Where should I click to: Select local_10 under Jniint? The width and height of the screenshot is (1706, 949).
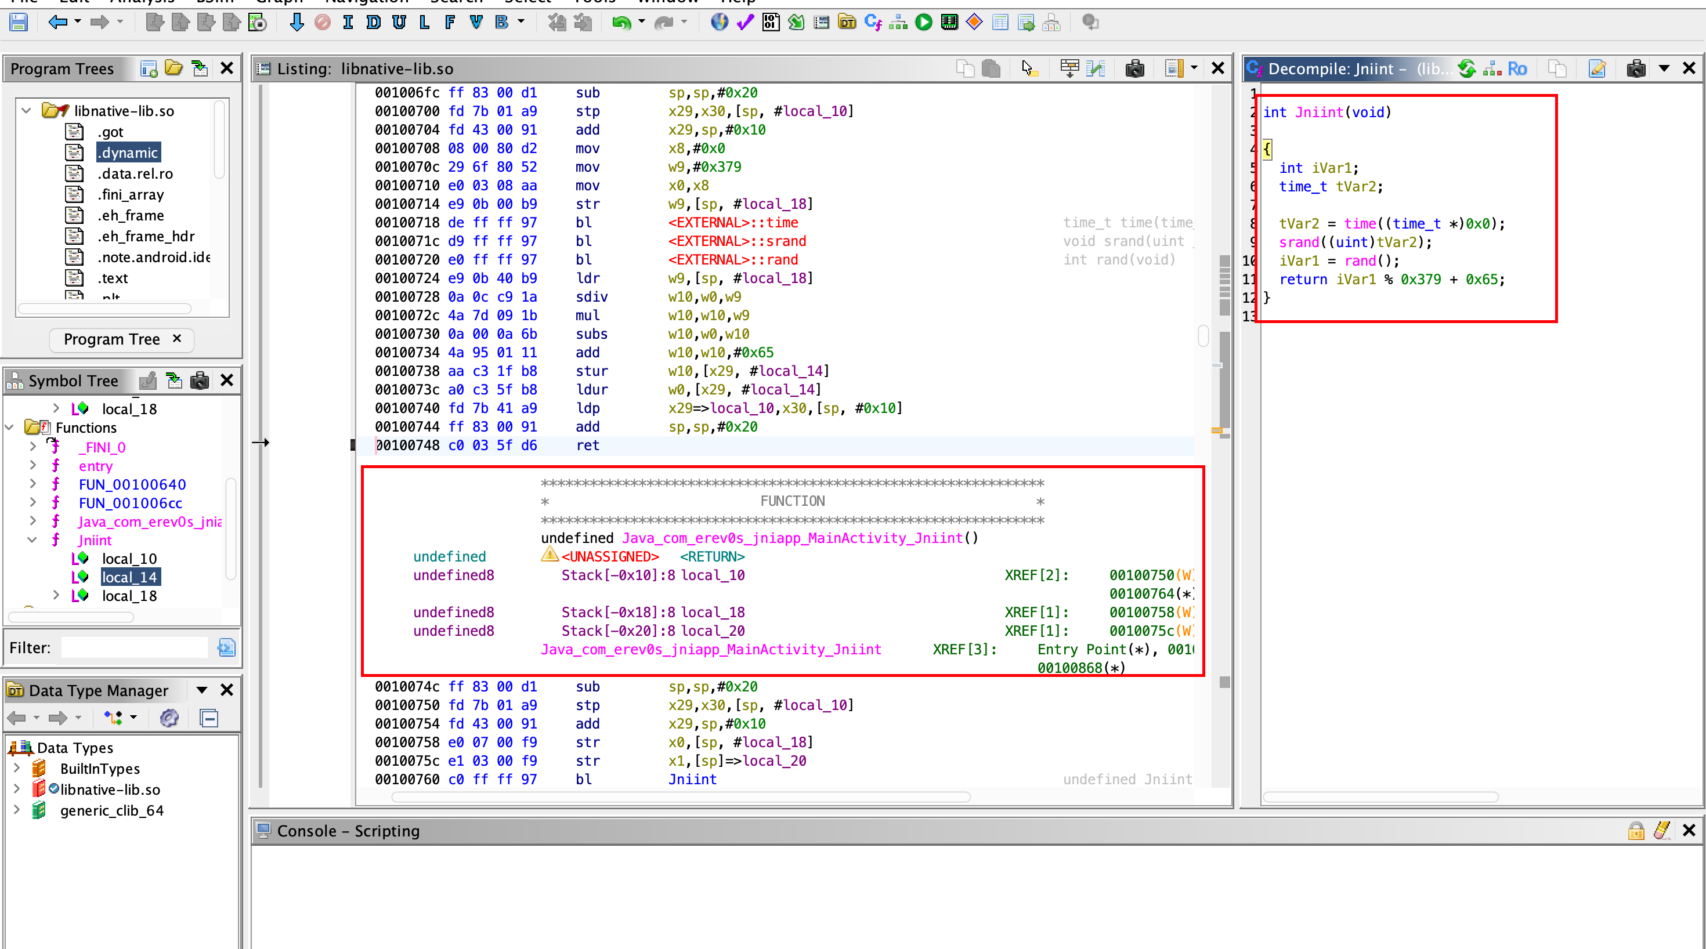click(x=129, y=559)
